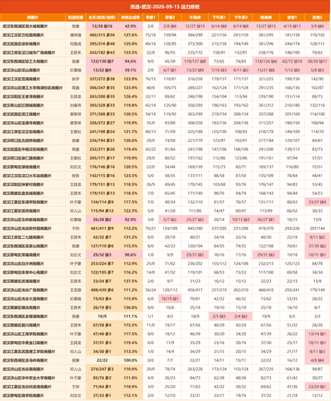Click the highlighted cell '23/24 缺1'

pyautogui.click(x=317, y=387)
